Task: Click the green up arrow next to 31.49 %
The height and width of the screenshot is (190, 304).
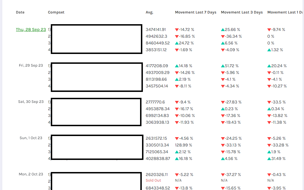Action: pyautogui.click(x=269, y=159)
